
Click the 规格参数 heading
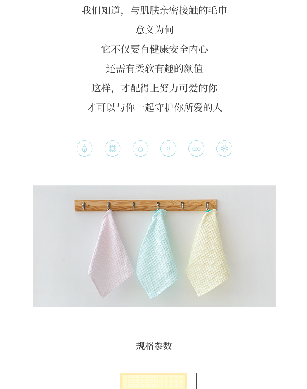154,346
